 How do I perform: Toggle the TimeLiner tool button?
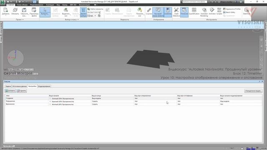[x=184, y=12]
